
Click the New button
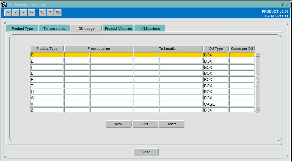point(119,124)
